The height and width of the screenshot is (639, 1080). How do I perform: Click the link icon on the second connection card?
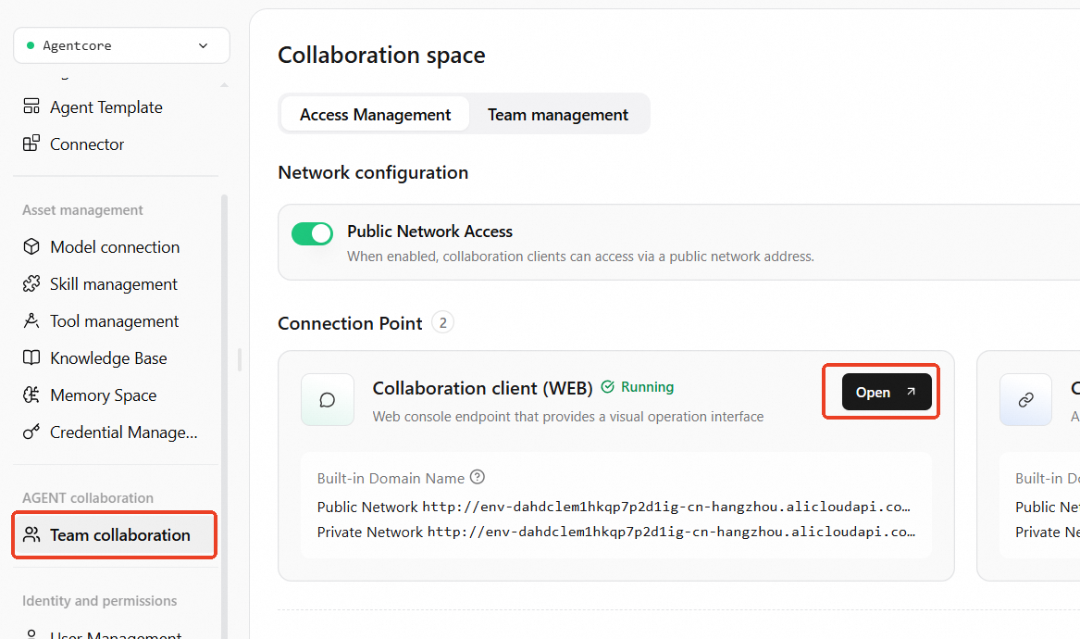point(1025,400)
